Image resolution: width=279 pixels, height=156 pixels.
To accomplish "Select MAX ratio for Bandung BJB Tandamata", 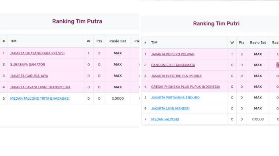I will [x=258, y=65].
